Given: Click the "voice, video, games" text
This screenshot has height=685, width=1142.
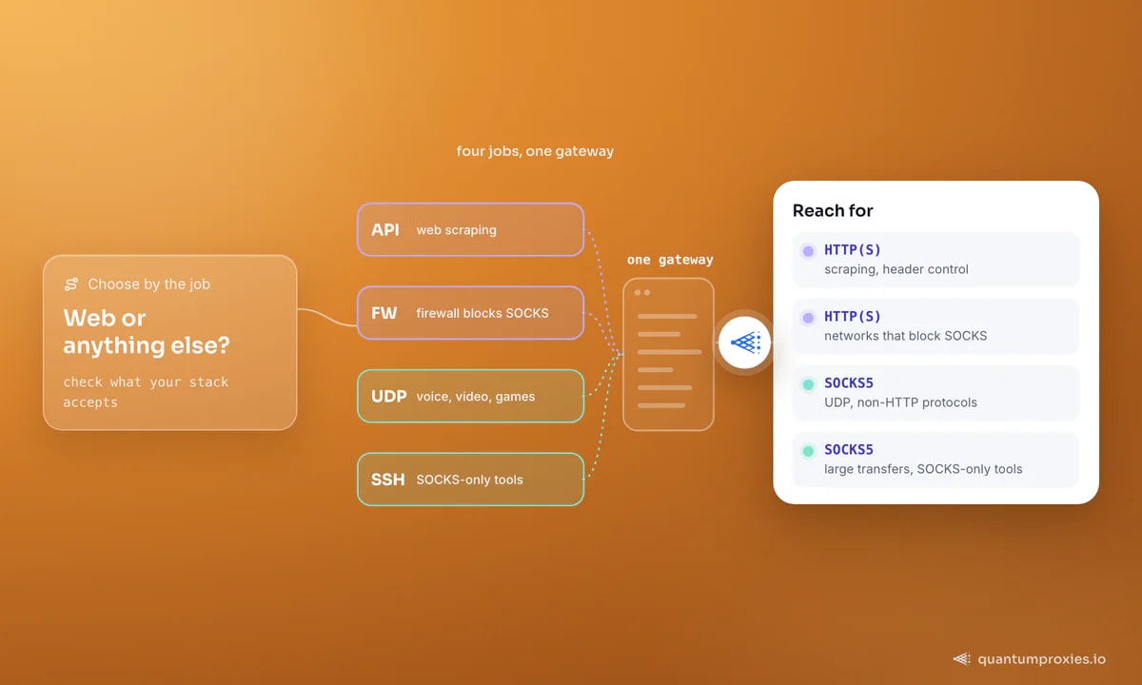Looking at the screenshot, I should click(x=476, y=396).
